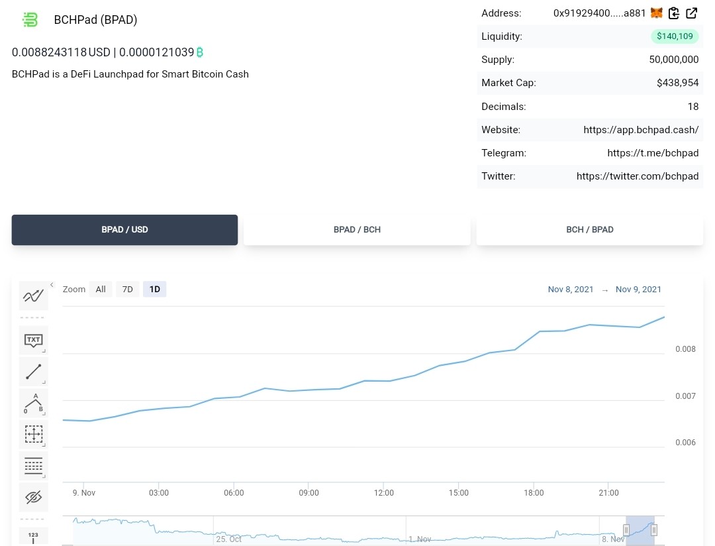Collapse the chart tools sidebar arrow
This screenshot has width=715, height=546.
click(x=52, y=285)
